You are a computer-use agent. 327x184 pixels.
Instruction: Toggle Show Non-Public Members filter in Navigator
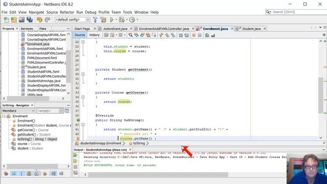coord(29,173)
